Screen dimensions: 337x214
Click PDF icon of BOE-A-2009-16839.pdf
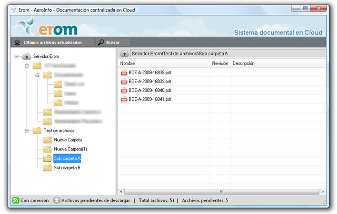124,81
